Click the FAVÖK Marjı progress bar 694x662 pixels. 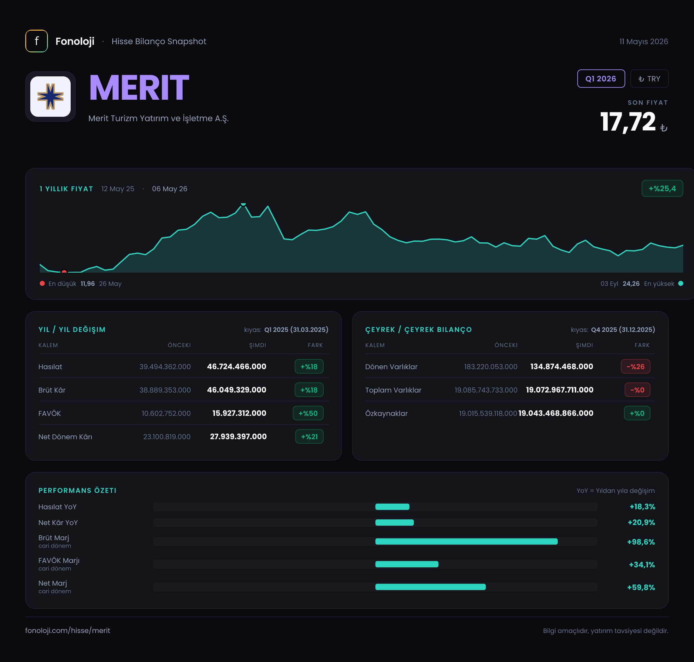click(375, 564)
